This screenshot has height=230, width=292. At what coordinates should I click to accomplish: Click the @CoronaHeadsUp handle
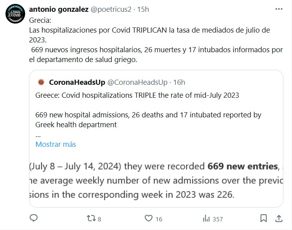[x=137, y=82]
